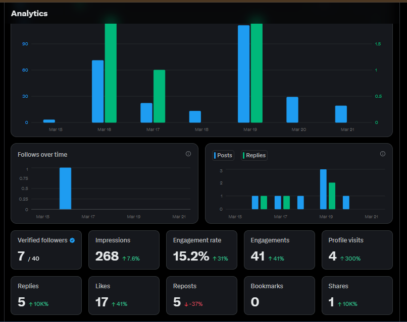The width and height of the screenshot is (407, 322).
Task: Select the Profile visits metric card
Action: coord(357,250)
